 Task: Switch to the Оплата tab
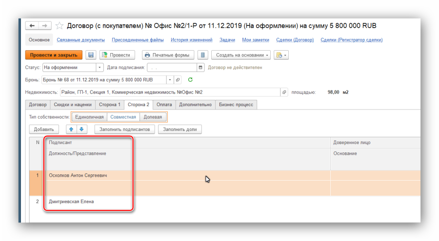coord(164,105)
